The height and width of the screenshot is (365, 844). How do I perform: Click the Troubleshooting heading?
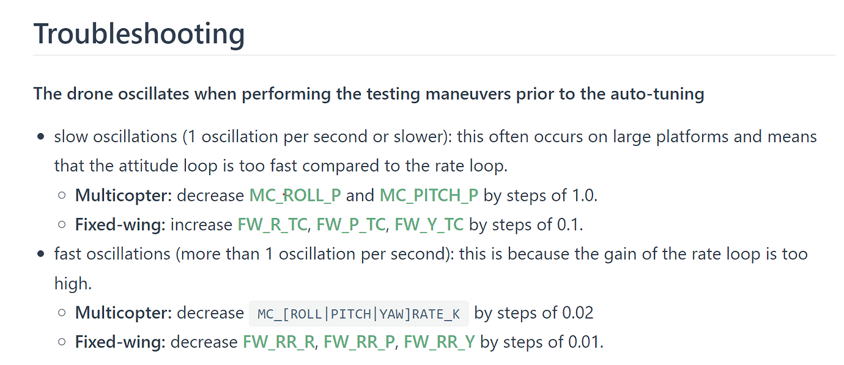[139, 33]
